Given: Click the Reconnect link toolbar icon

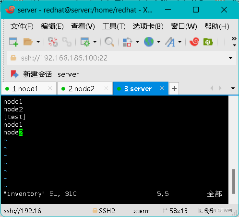Looking at the screenshot, I should point(67,42).
